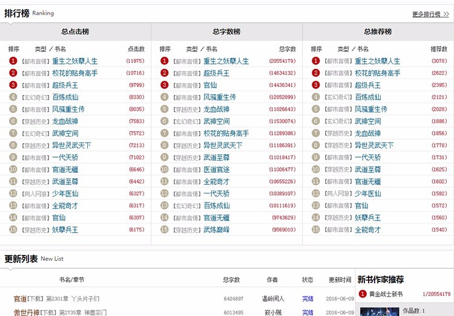The height and width of the screenshot is (316, 454).
Task: Open 武道至尊 in the 总字数榜 list
Action: click(217, 158)
